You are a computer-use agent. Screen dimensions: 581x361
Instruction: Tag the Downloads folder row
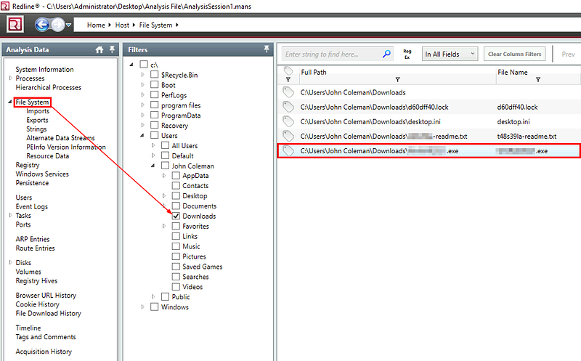(x=288, y=92)
